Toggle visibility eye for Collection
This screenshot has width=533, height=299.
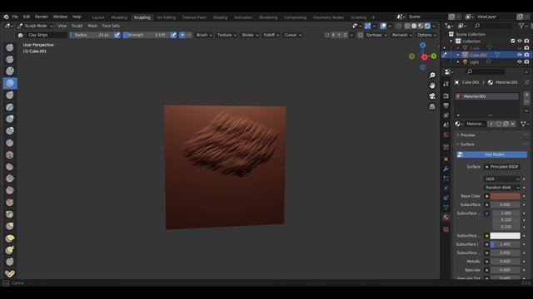tap(520, 41)
